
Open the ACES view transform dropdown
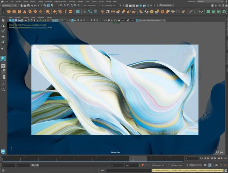(x=151, y=20)
